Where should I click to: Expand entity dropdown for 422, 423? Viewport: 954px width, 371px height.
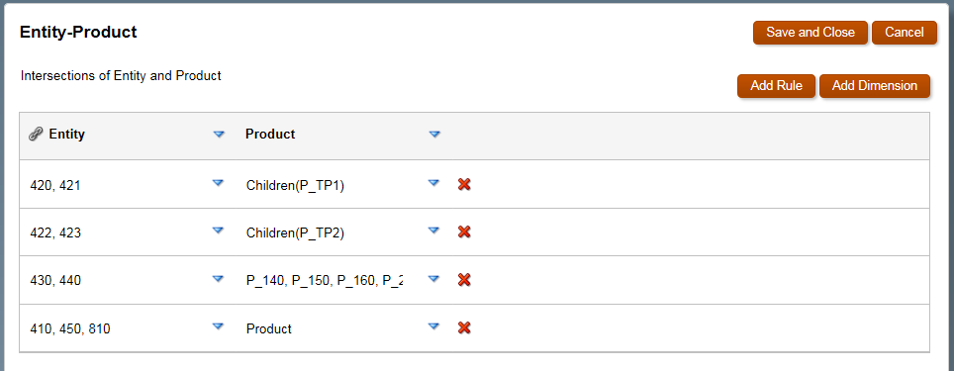pyautogui.click(x=218, y=231)
